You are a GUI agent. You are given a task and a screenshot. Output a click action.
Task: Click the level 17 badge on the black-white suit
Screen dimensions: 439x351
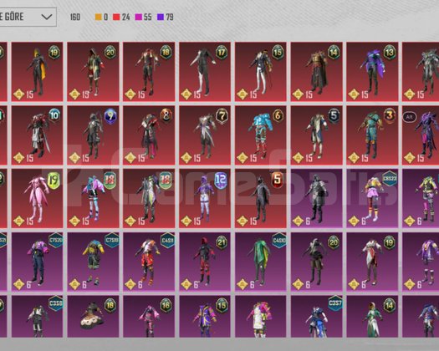pyautogui.click(x=222, y=53)
